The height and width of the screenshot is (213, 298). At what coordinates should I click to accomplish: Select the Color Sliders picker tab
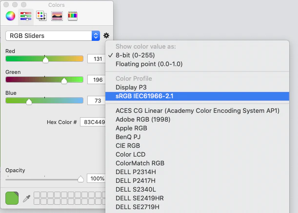pyautogui.click(x=26, y=16)
